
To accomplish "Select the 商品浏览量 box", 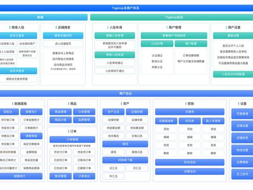I will (31, 160).
